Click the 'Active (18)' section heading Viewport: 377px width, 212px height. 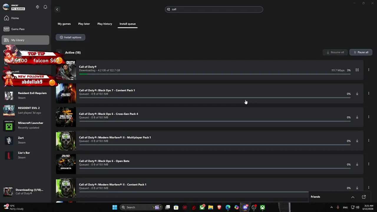coord(73,52)
